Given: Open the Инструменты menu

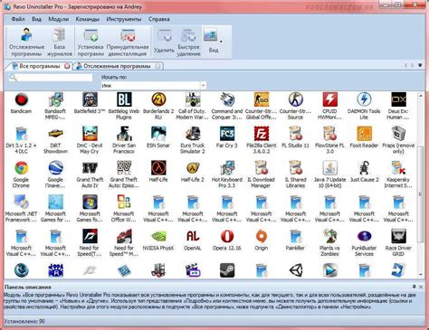Looking at the screenshot, I should click(x=124, y=19).
